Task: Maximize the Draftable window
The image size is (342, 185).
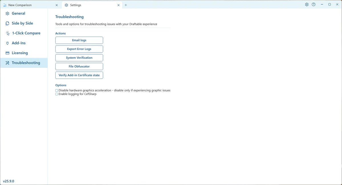Action: point(329,5)
